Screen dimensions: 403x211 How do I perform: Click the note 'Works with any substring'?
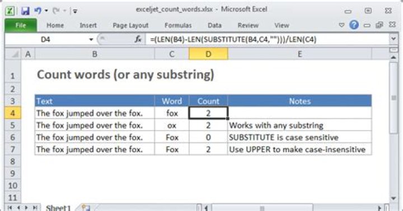277,125
